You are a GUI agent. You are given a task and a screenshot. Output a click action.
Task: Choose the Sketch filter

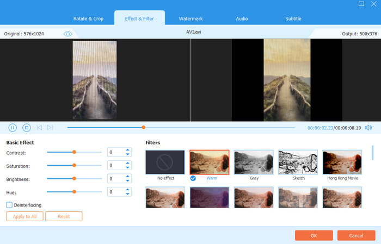pos(298,162)
